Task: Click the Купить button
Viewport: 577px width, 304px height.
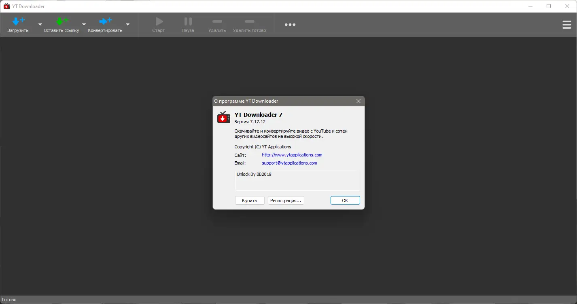Action: [x=250, y=201]
